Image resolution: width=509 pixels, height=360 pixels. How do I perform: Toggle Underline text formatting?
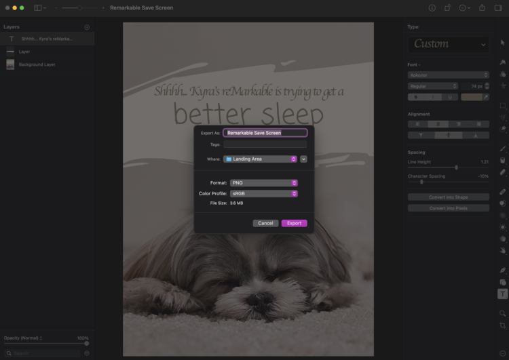click(x=450, y=97)
